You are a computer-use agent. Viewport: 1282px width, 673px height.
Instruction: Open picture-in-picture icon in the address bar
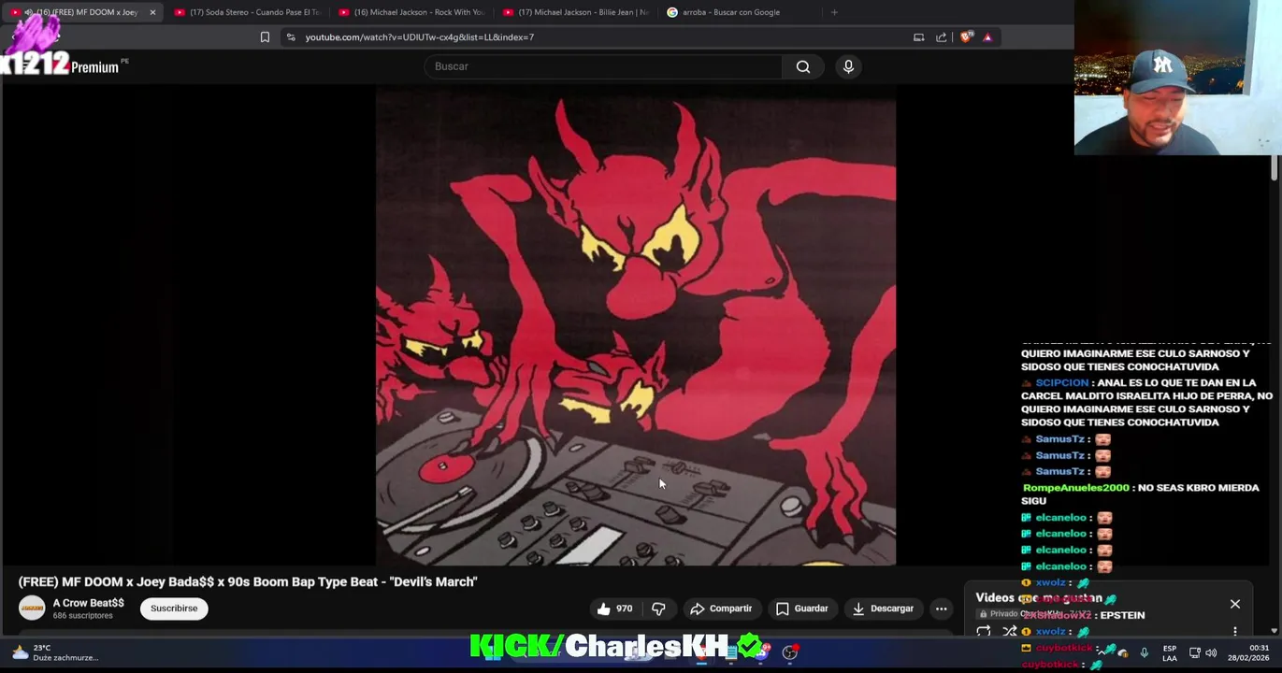[918, 37]
